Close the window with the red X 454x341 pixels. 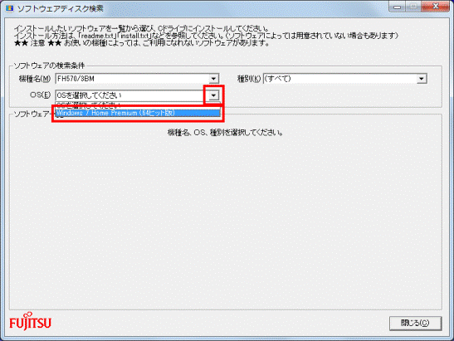click(436, 7)
